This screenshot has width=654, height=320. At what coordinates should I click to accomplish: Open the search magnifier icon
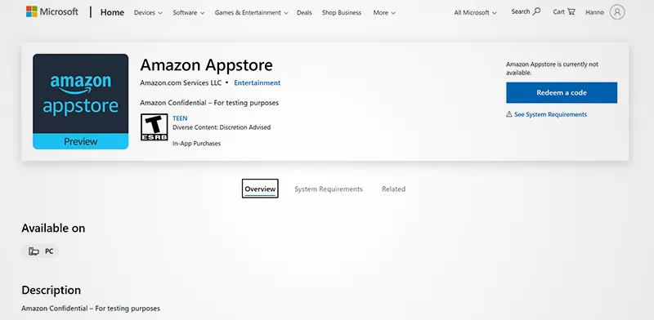[x=537, y=11]
